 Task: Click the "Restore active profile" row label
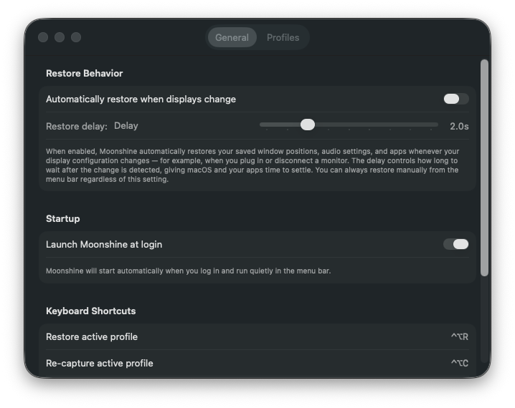pyautogui.click(x=92, y=336)
